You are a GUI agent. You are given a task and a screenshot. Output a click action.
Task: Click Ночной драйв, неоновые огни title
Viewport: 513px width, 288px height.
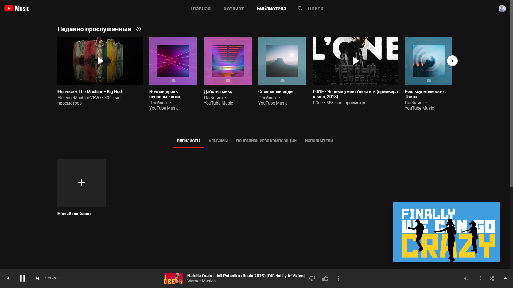click(x=165, y=94)
